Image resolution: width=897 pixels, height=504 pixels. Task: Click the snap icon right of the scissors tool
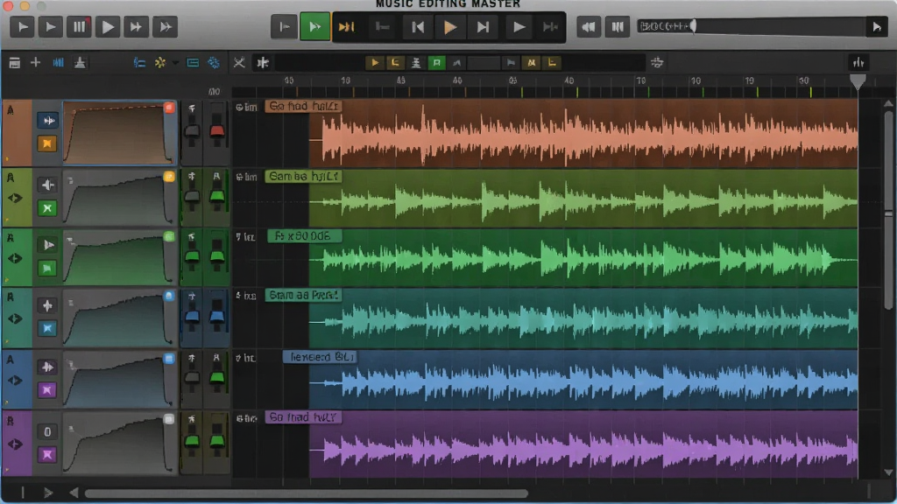263,63
